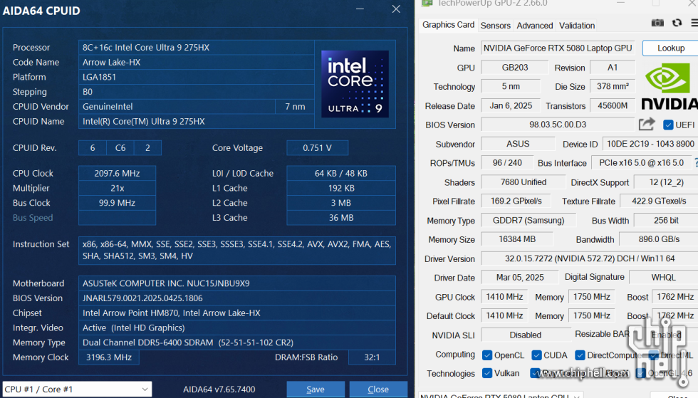Click the Core Voltage value 0.751 V

point(318,148)
